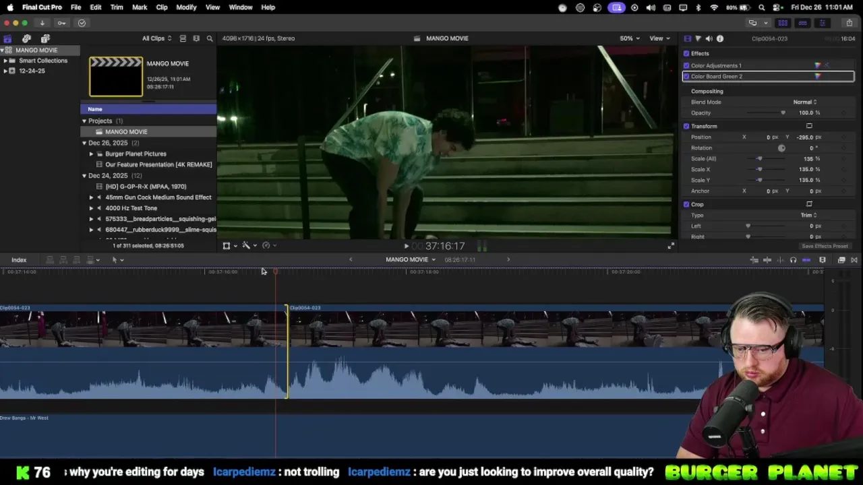Adjust the Opacity slider
Screen dimensions: 863x485
coord(765,112)
